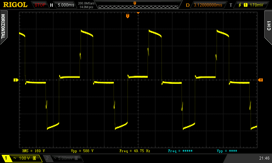Click the waveform memory overview bar
Screen dimensions: 272x163
pyautogui.click(x=135, y=5)
